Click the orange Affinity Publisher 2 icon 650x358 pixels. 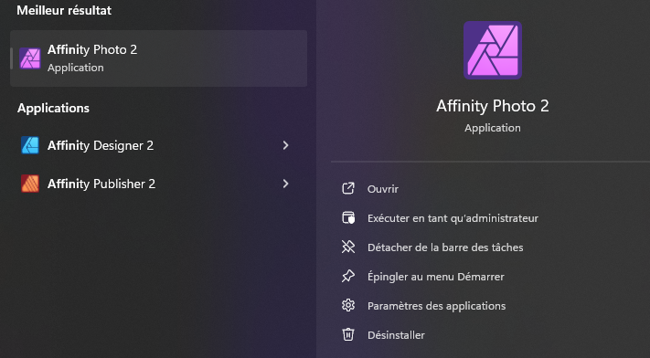[30, 184]
